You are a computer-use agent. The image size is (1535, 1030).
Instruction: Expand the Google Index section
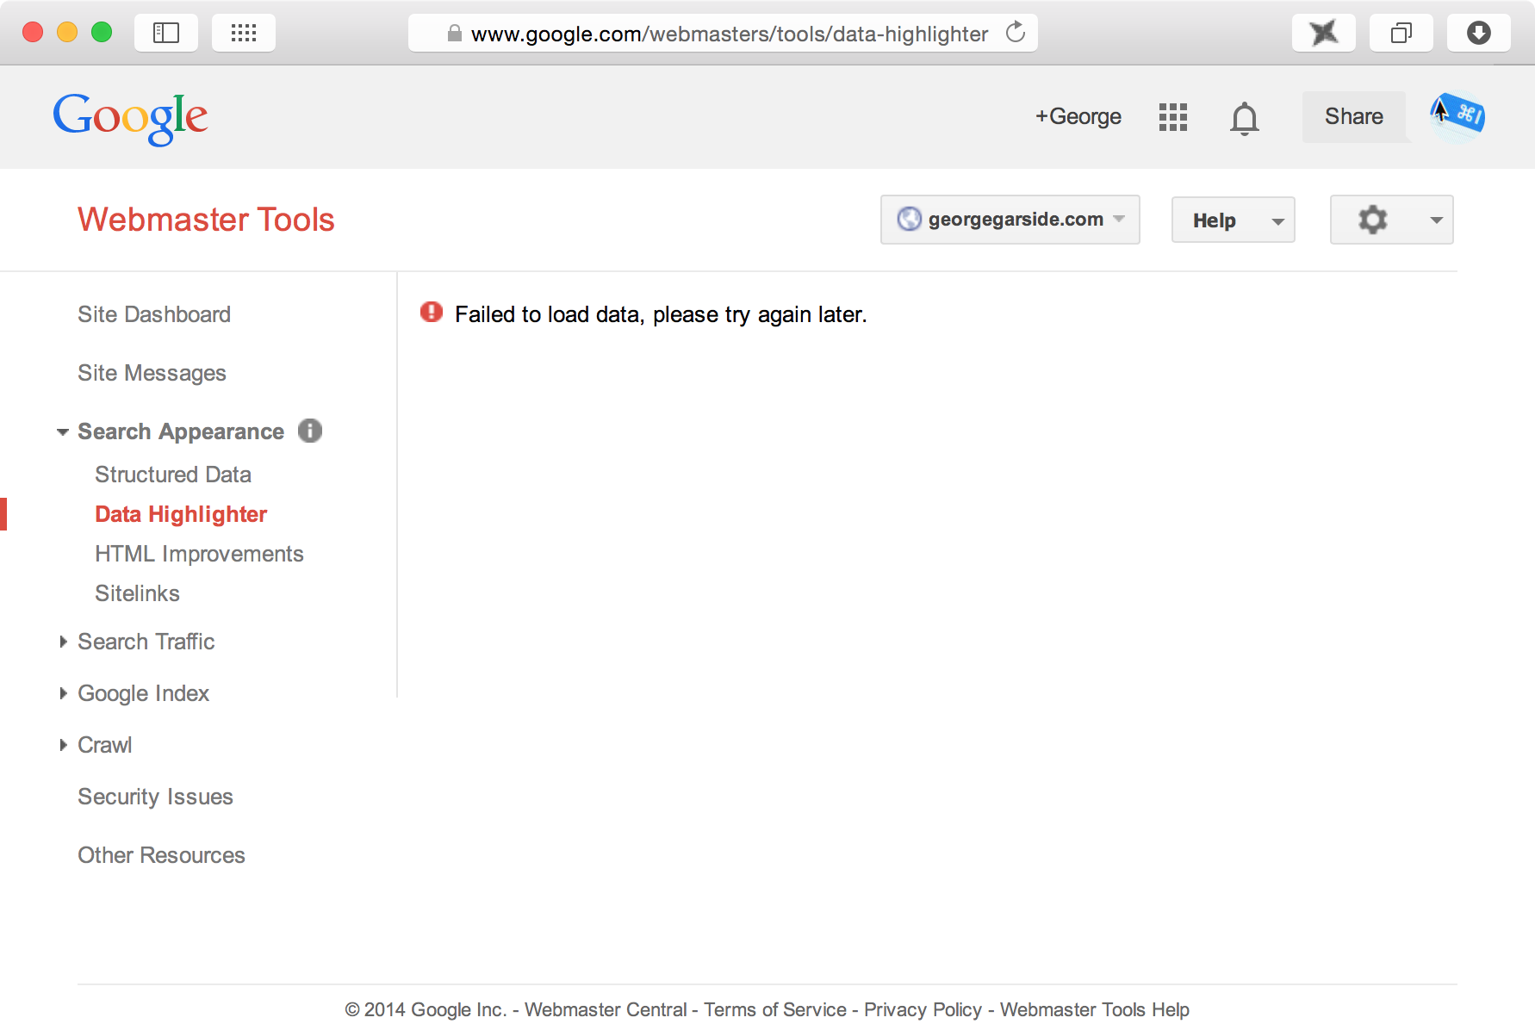tap(63, 693)
